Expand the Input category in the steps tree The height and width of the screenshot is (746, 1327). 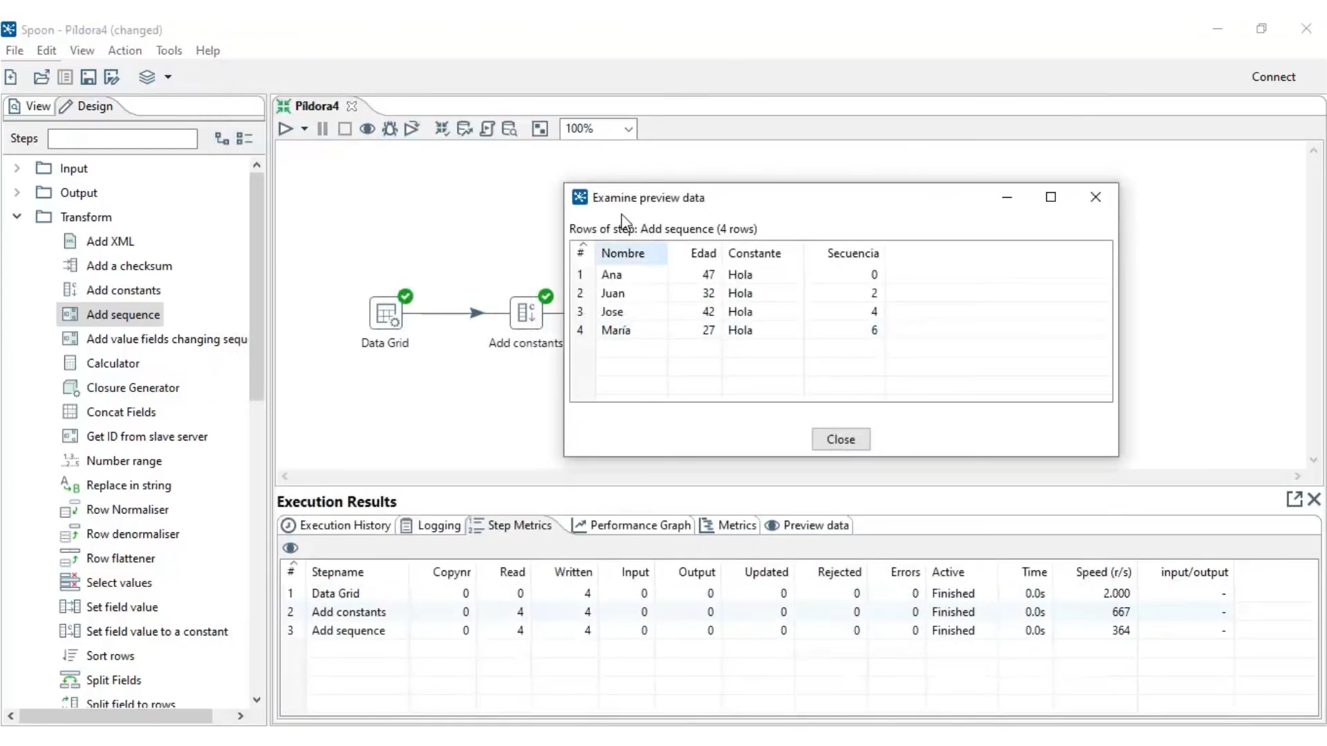tap(16, 167)
